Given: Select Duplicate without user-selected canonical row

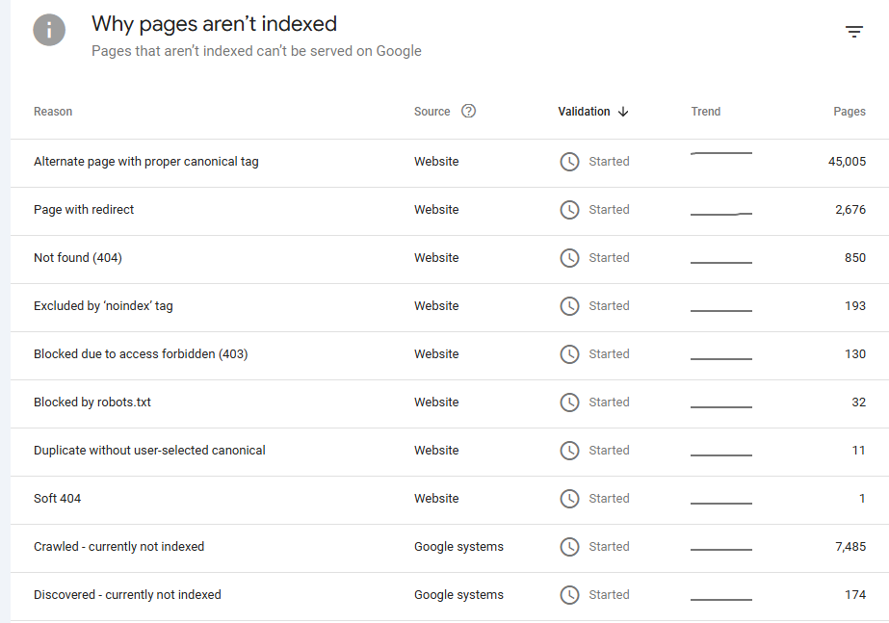Looking at the screenshot, I should 149,451.
